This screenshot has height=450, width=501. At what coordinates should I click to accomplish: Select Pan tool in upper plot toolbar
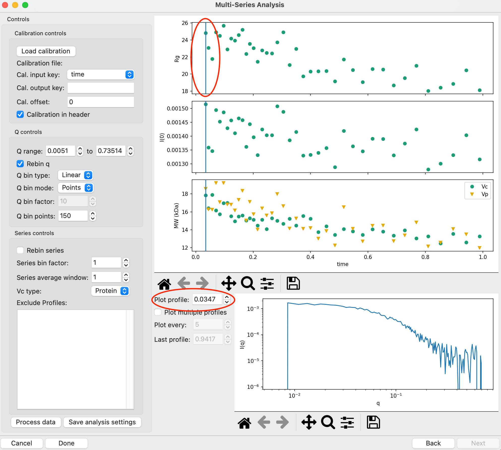229,283
